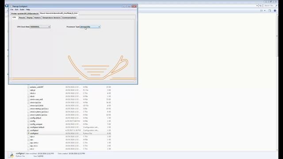Open the Help menu in Teacup Configtool
283x159 pixels.
[x=28, y=10]
